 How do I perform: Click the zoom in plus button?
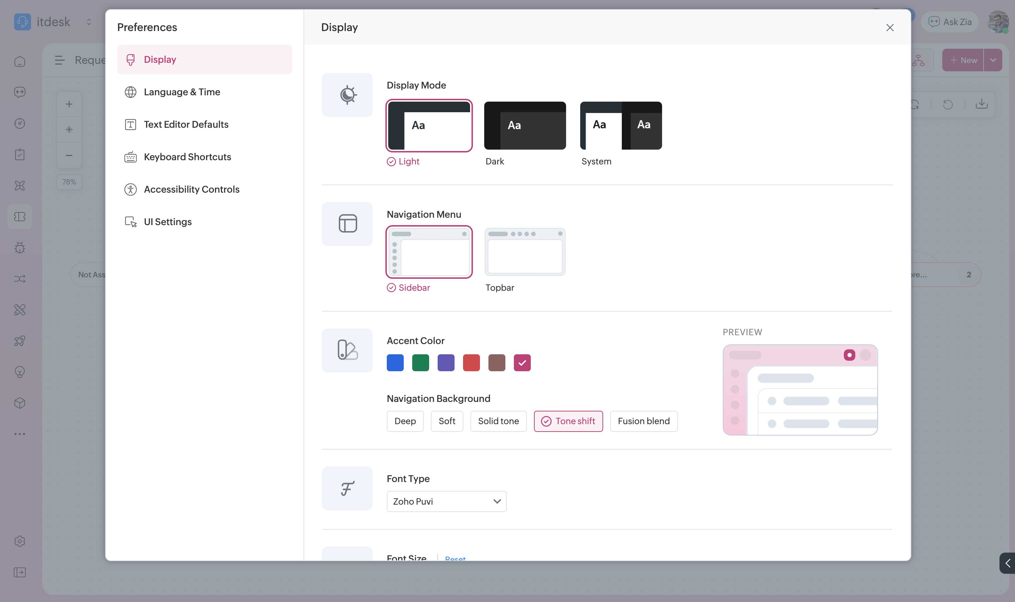[x=69, y=104]
